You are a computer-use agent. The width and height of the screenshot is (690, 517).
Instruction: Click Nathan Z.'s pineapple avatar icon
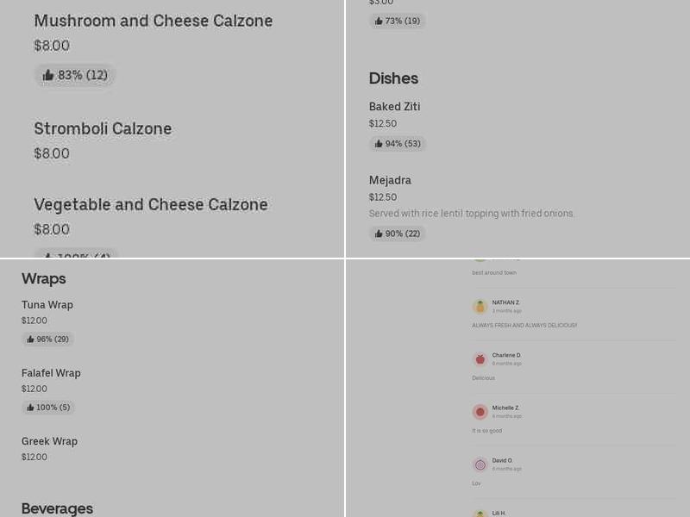click(x=480, y=307)
